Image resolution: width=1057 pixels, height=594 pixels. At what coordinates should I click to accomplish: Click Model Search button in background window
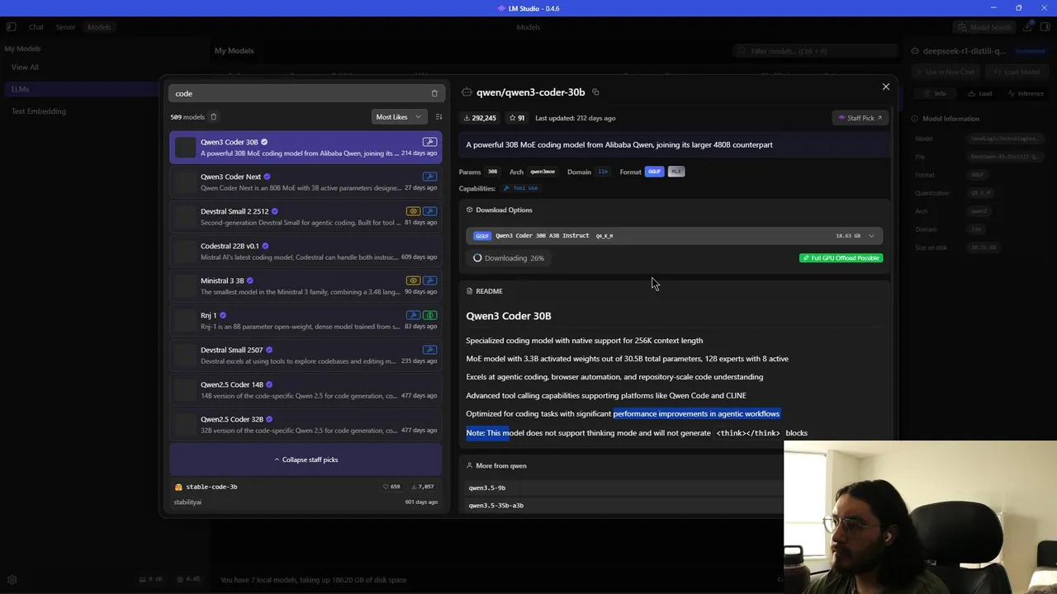point(984,27)
